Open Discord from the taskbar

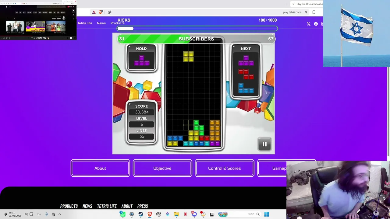click(194, 214)
